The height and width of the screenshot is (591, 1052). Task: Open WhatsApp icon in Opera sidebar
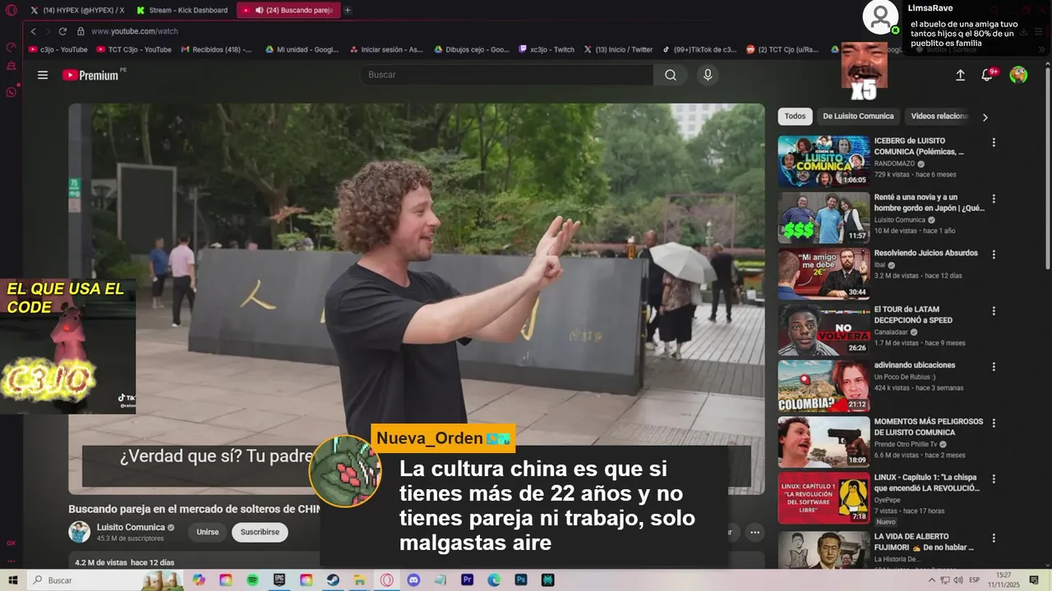[11, 92]
